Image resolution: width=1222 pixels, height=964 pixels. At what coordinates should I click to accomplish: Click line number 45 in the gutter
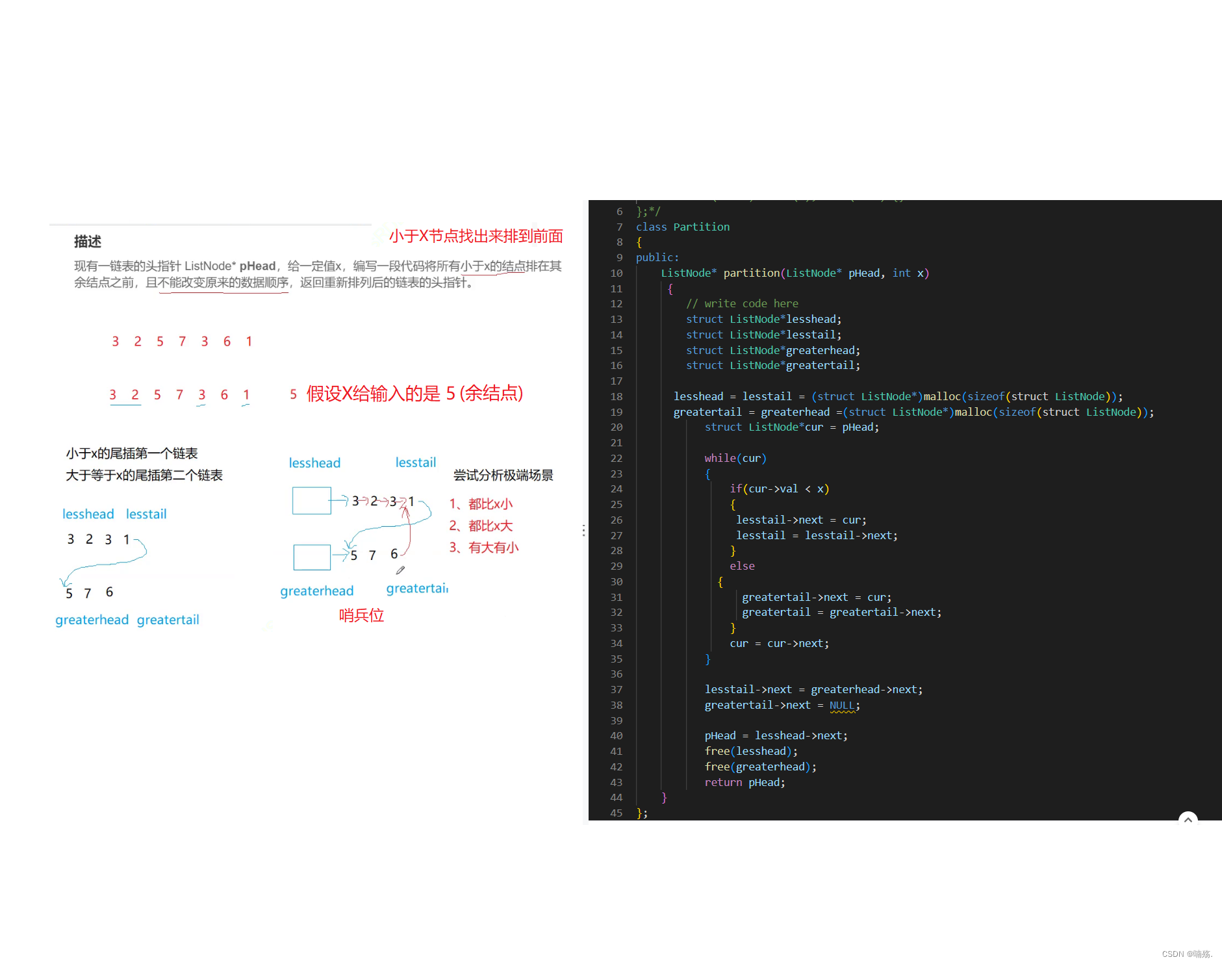click(x=616, y=813)
